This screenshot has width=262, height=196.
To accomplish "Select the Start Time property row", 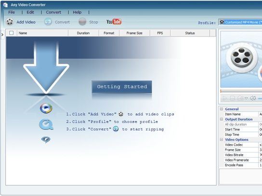I will point(243,130).
